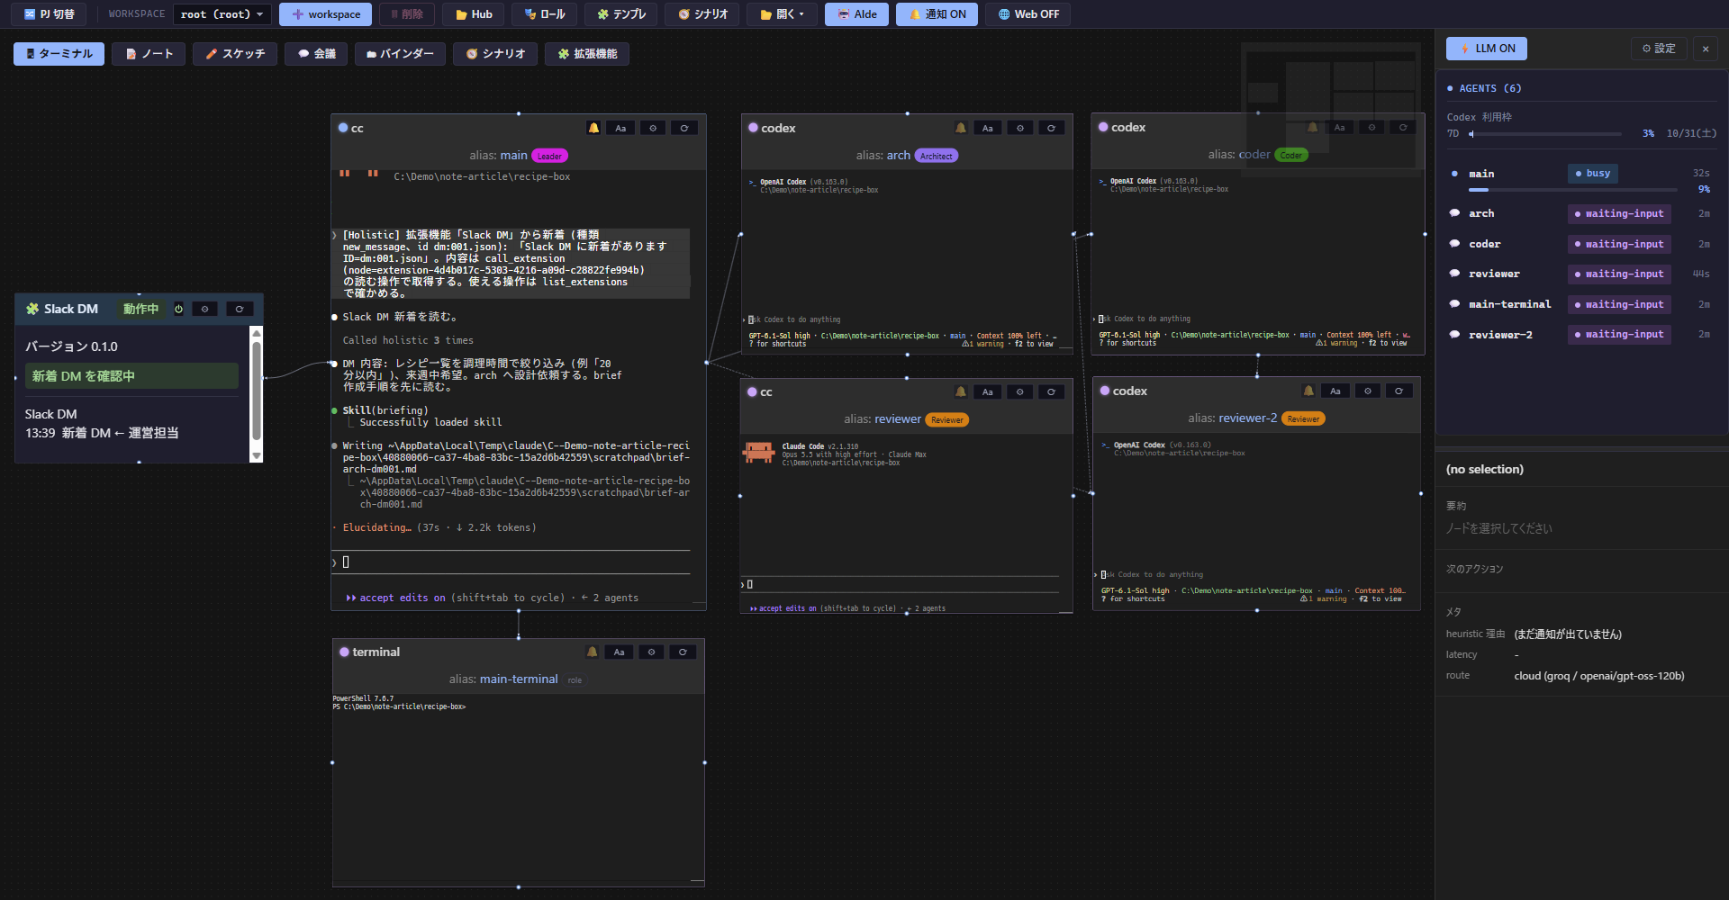Open the テンプレ template menu
The image size is (1729, 900).
tap(621, 14)
